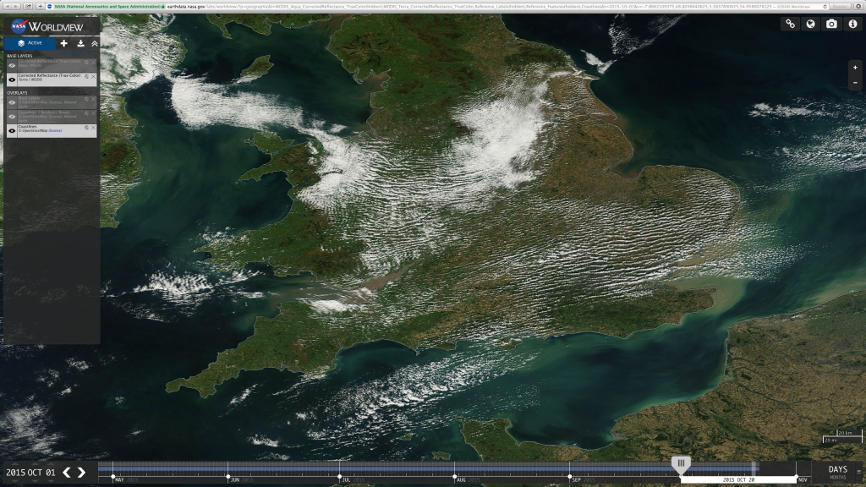The width and height of the screenshot is (866, 487).
Task: Open the OpenStreetMap license link under Coastlines
Action: tap(55, 131)
